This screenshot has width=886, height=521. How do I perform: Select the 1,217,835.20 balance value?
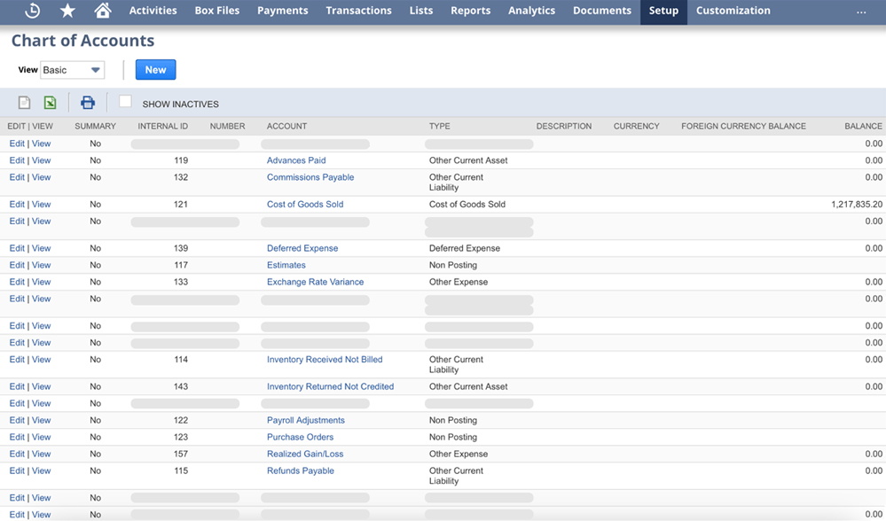857,205
